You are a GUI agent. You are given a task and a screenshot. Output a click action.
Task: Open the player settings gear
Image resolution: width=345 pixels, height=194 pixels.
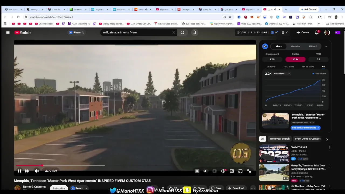pyautogui.click(x=223, y=171)
